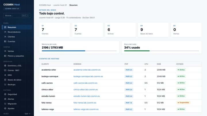Click the COSMIN-HOST-01 node badge

point(12,9)
